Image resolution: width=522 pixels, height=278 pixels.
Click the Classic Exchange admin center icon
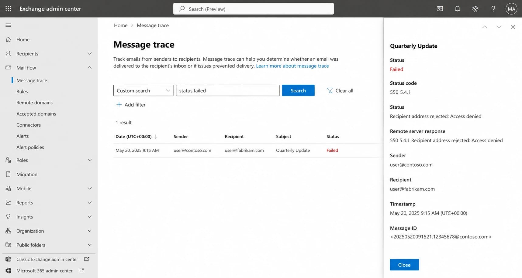[x=9, y=259]
